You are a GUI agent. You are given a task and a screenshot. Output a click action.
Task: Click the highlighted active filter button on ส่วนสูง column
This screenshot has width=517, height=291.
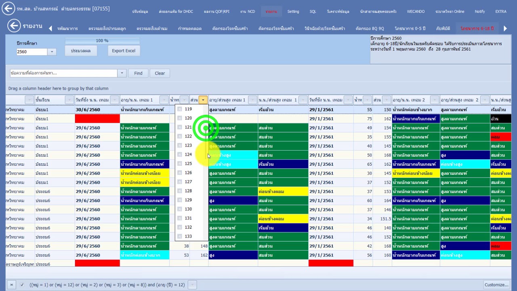click(203, 100)
